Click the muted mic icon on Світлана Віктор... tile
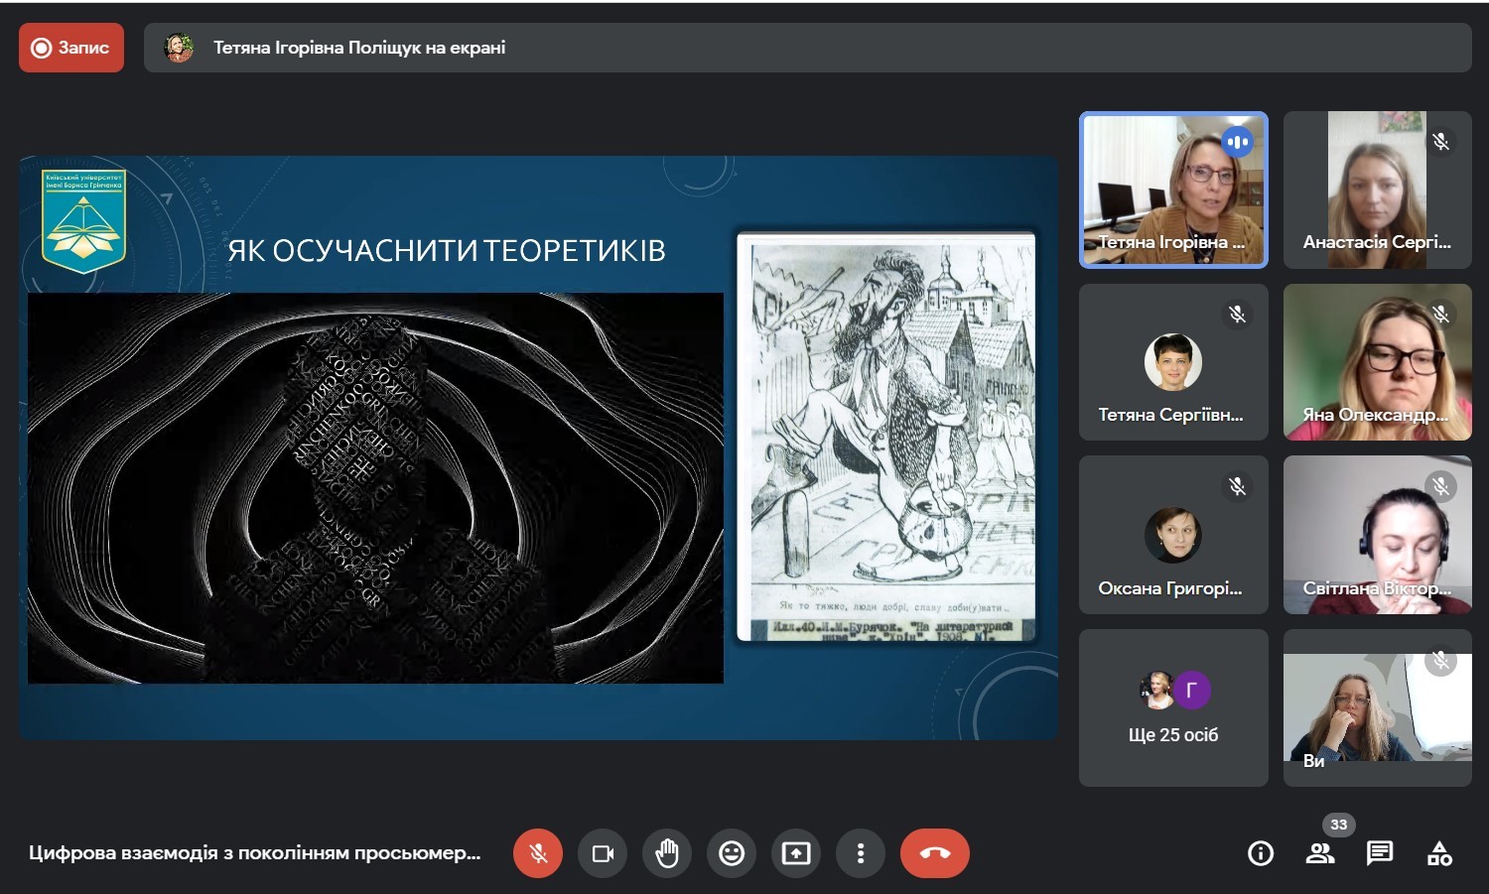The image size is (1489, 894). [x=1440, y=486]
